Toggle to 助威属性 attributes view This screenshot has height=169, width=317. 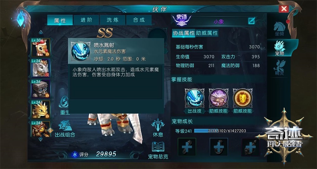tap(207, 33)
